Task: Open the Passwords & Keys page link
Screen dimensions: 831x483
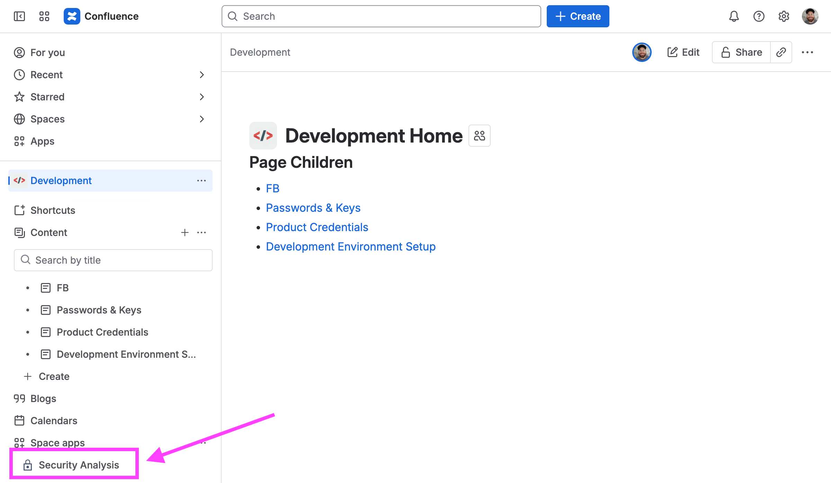Action: click(x=313, y=208)
